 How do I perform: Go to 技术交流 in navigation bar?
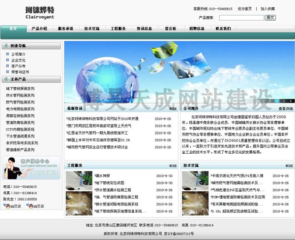[92, 29]
